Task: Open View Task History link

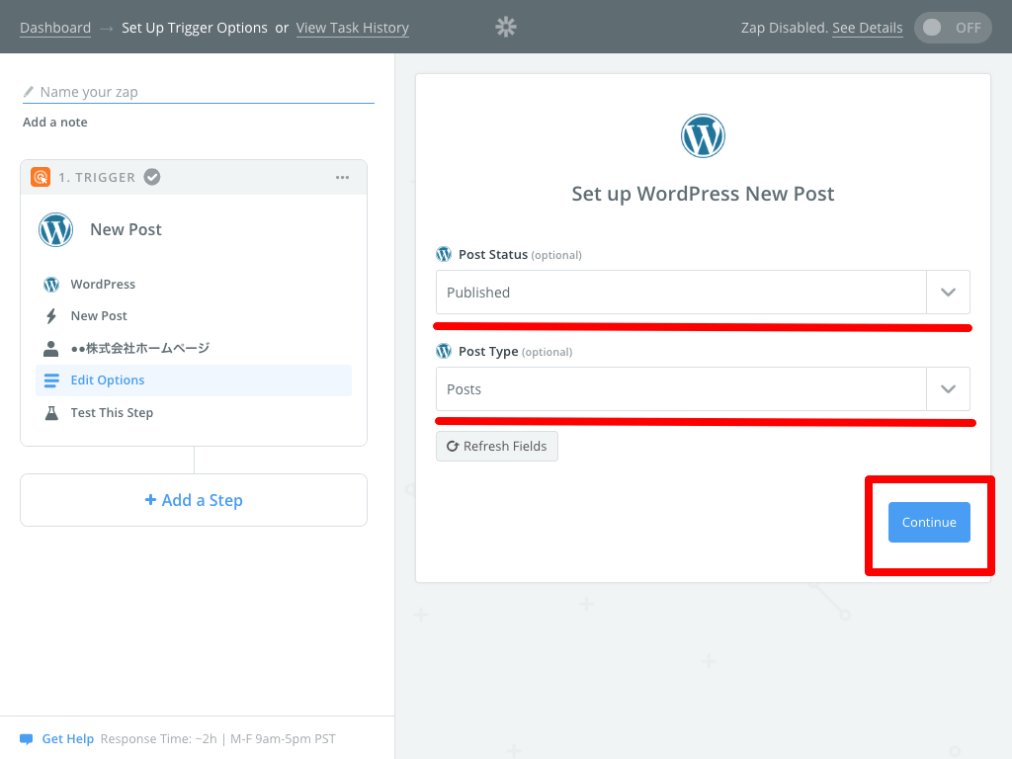Action: coord(353,28)
